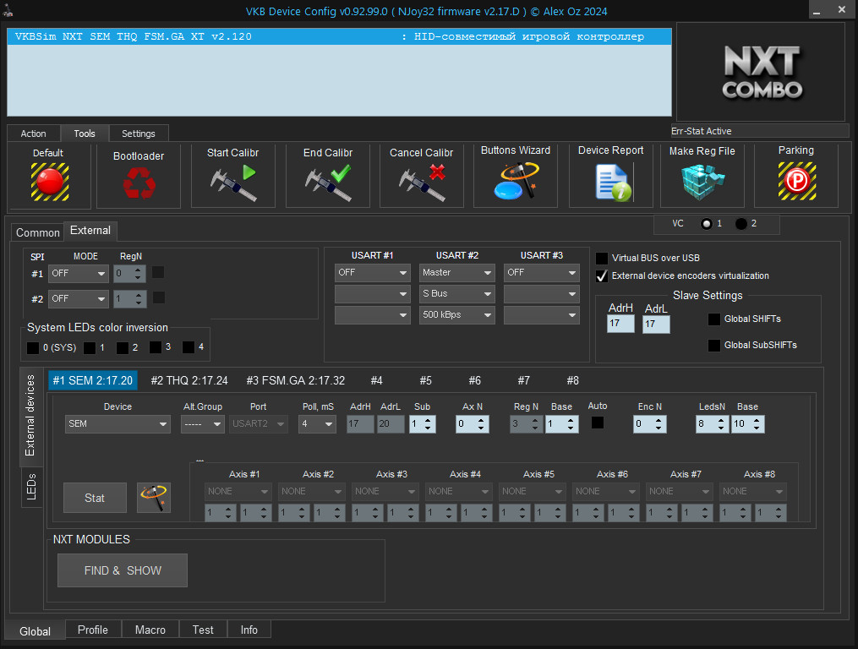Open the Poll mS dropdown
This screenshot has height=649, width=858.
(x=317, y=424)
